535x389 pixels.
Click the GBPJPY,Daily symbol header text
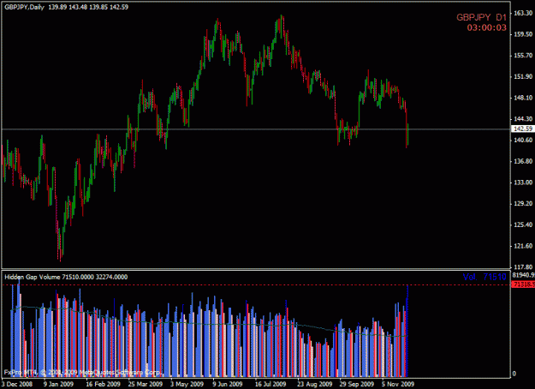tap(24, 7)
